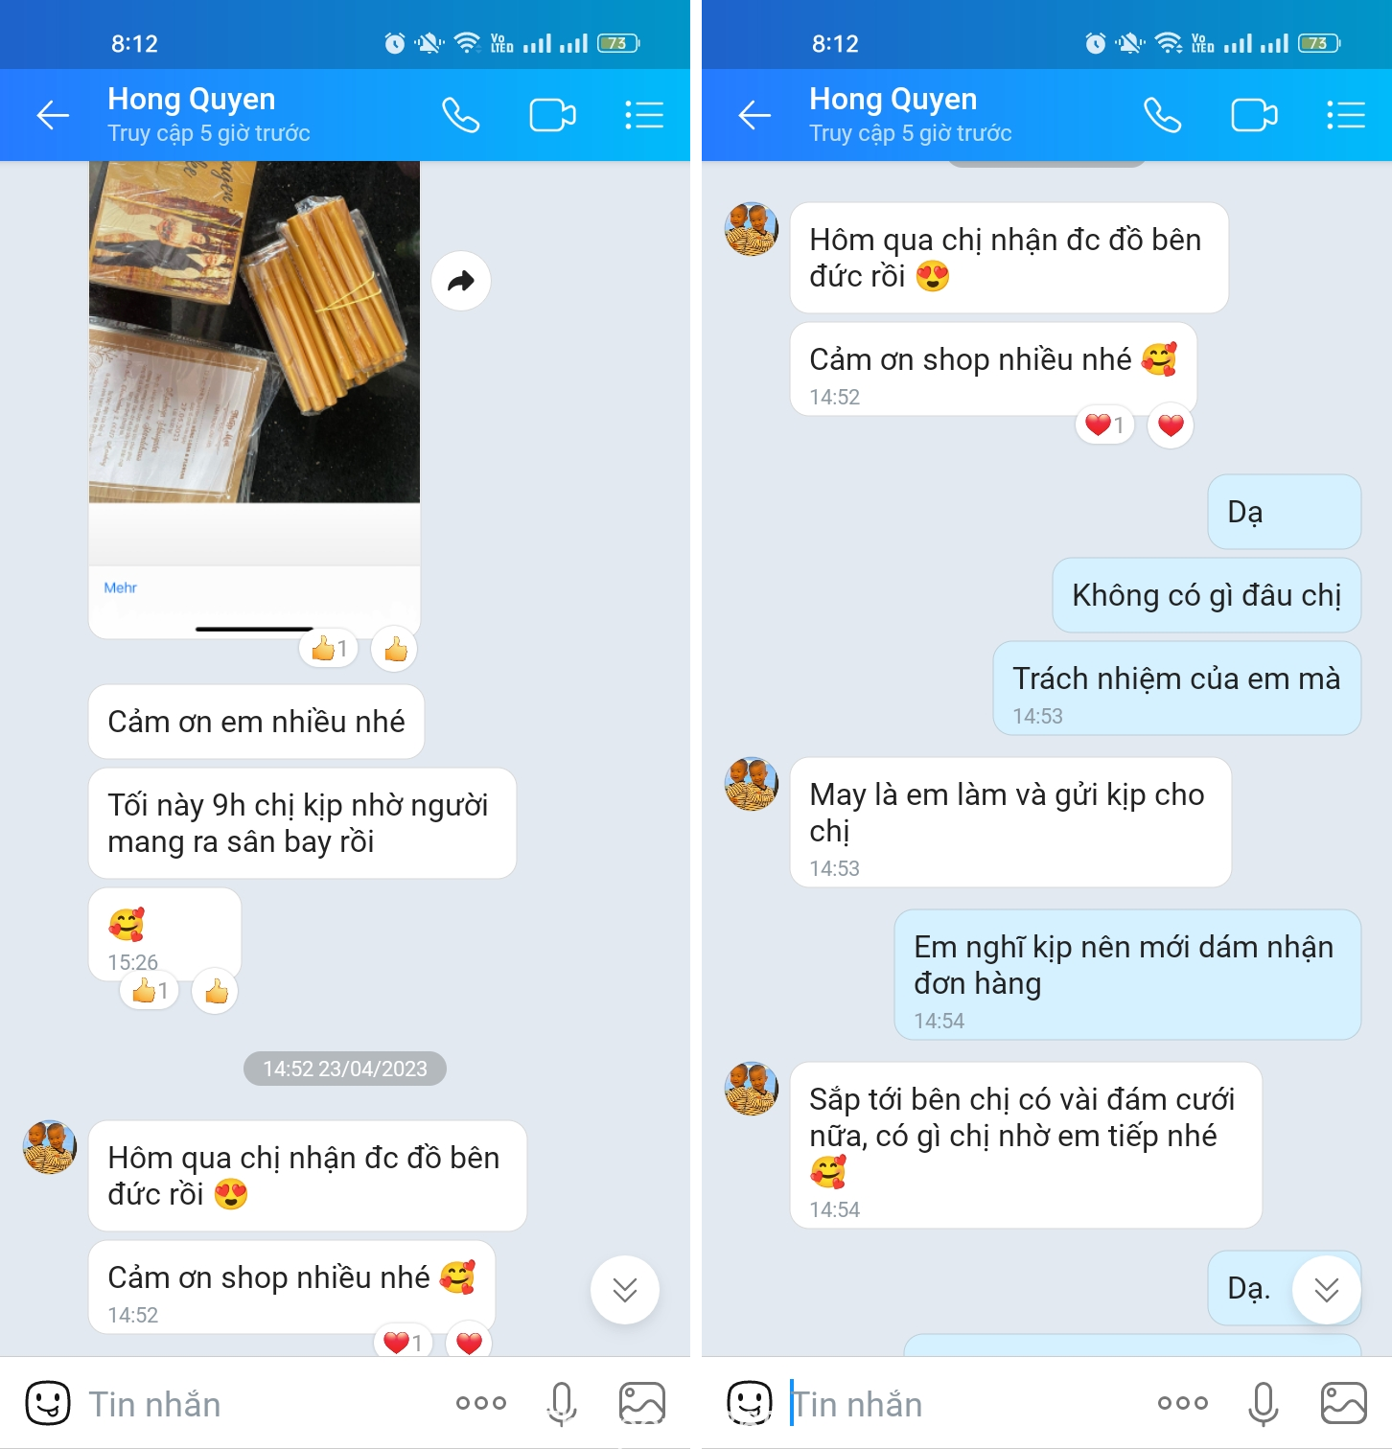The image size is (1392, 1449).
Task: Toggle thumbs-up reaction under the shared photo
Action: [x=395, y=650]
